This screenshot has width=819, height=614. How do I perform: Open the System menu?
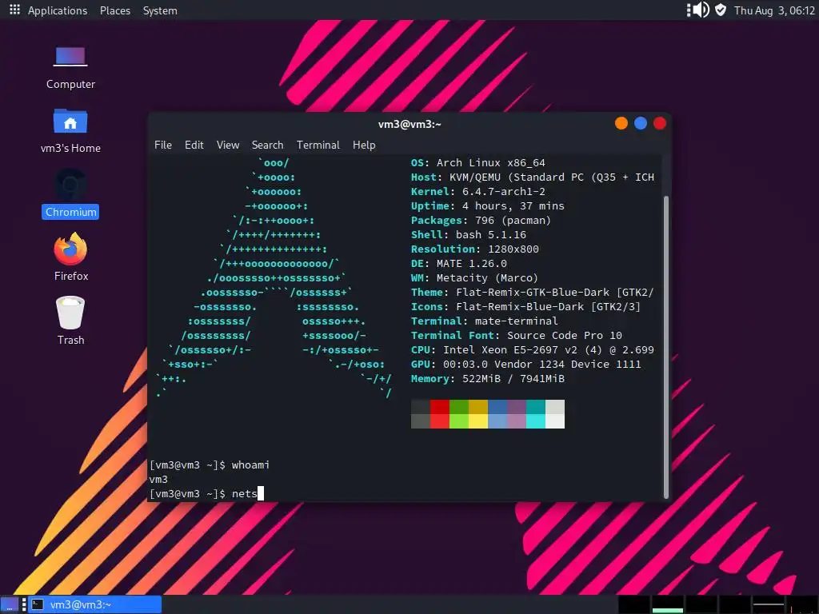tap(160, 10)
